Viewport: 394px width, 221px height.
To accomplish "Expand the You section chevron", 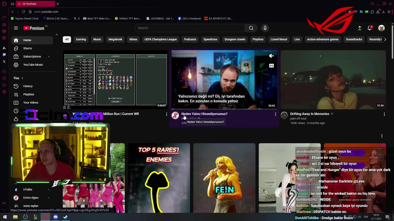I will coord(22,78).
